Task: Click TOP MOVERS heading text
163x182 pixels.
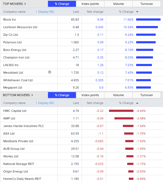Action: (13, 4)
